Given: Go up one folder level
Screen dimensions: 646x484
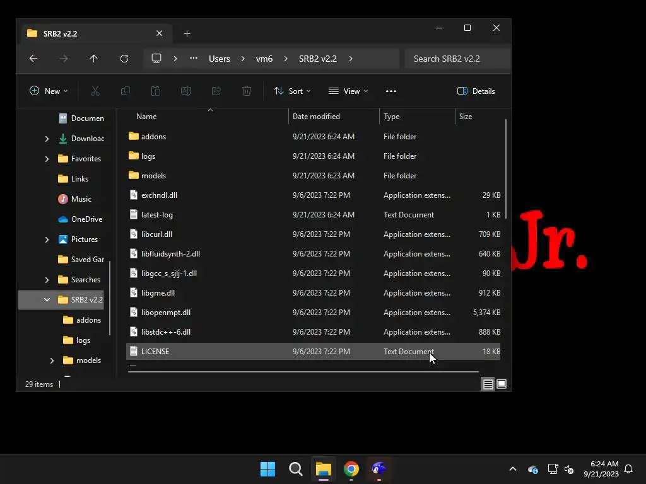Looking at the screenshot, I should click(94, 59).
